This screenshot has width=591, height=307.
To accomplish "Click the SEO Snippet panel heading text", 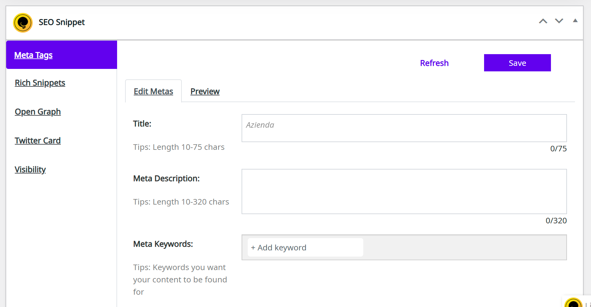I will 62,22.
